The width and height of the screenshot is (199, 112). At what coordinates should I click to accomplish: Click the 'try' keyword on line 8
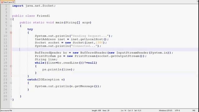pyautogui.click(x=30, y=29)
